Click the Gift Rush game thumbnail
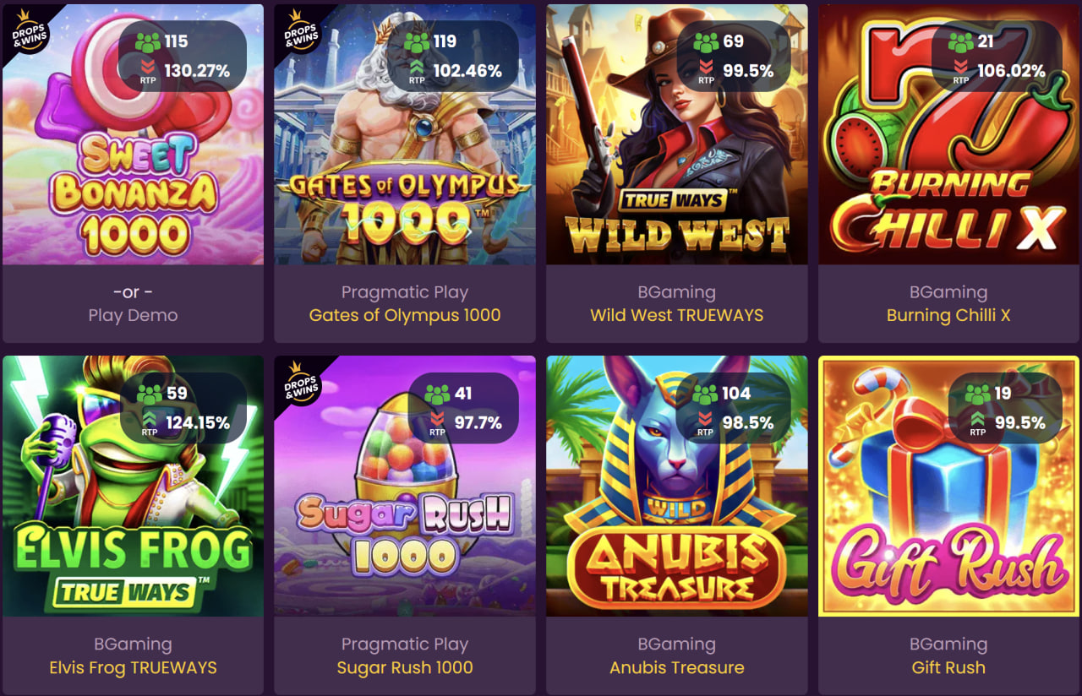1082x696 pixels. pyautogui.click(x=948, y=486)
